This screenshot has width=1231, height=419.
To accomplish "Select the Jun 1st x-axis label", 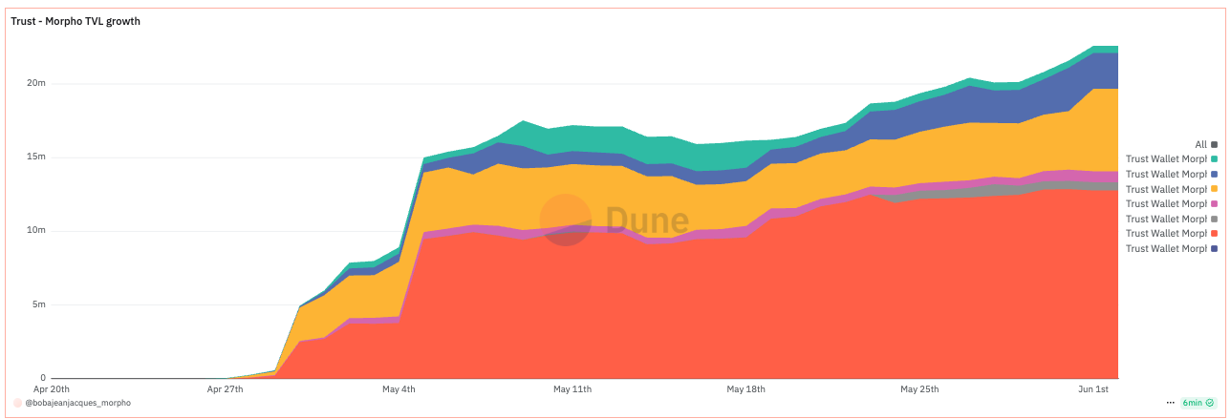I will click(x=1092, y=389).
